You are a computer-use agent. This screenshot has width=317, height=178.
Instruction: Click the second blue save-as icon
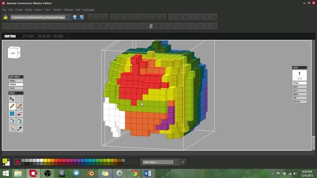81,17
